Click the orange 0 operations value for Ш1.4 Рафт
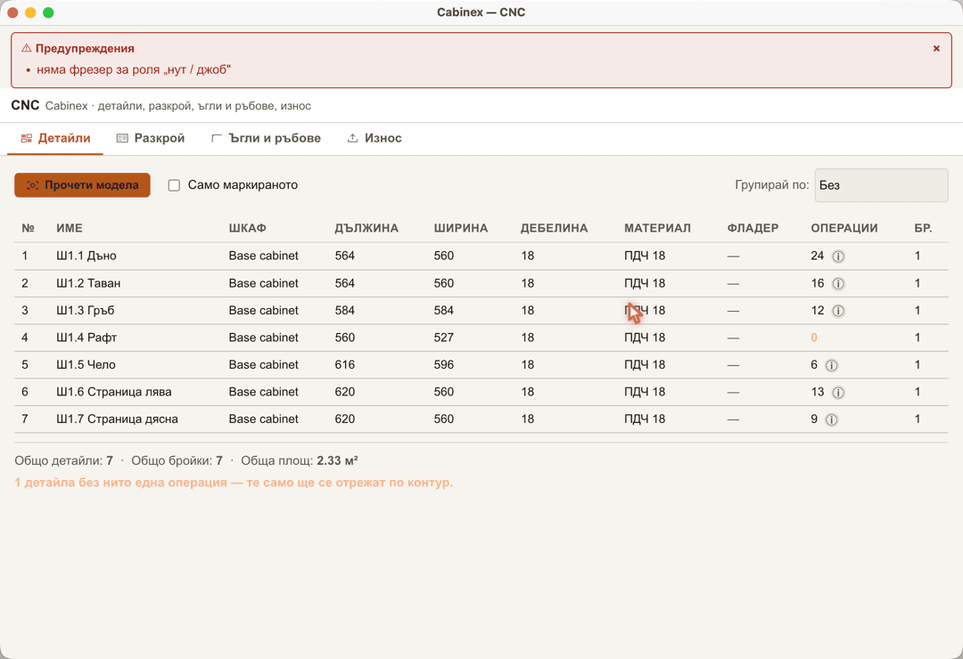 [814, 338]
